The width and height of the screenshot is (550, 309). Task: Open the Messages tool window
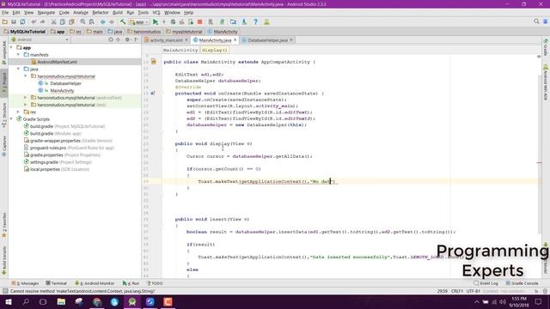tap(25, 283)
